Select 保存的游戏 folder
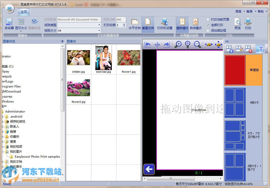The width and height of the screenshot is (270, 188). (17, 121)
